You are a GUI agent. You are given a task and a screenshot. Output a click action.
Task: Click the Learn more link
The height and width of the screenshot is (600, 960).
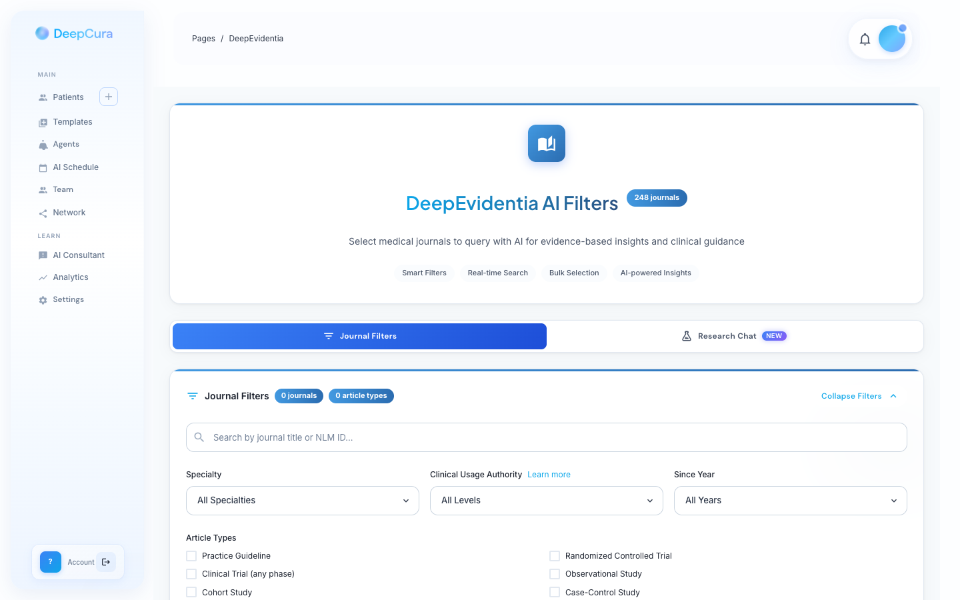coord(549,475)
